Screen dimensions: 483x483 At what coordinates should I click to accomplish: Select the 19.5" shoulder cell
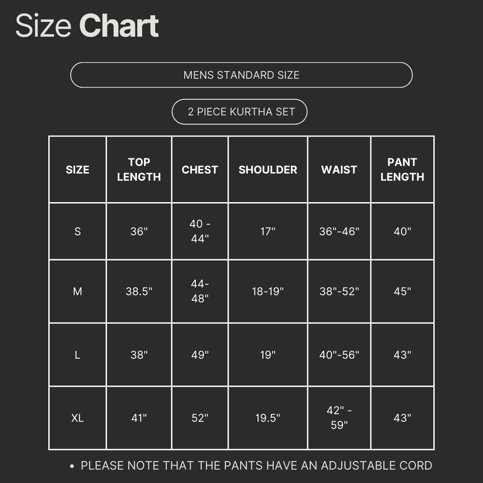click(x=267, y=418)
